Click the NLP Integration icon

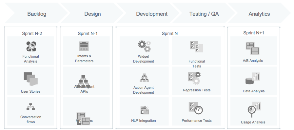145,110
